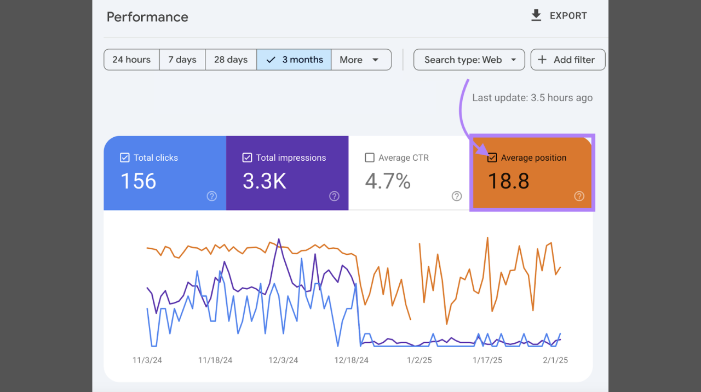Select the Average position metric card
The height and width of the screenshot is (392, 701).
[532, 173]
